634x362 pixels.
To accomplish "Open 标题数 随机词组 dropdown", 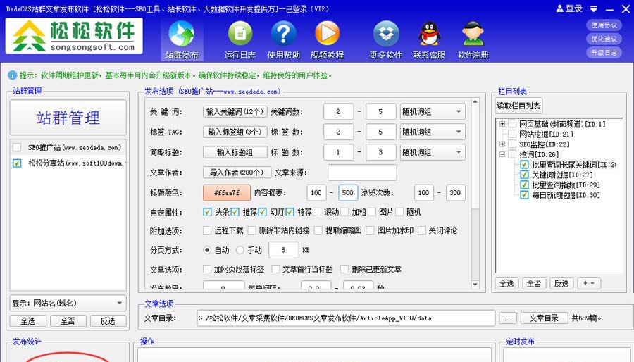I will [x=433, y=152].
